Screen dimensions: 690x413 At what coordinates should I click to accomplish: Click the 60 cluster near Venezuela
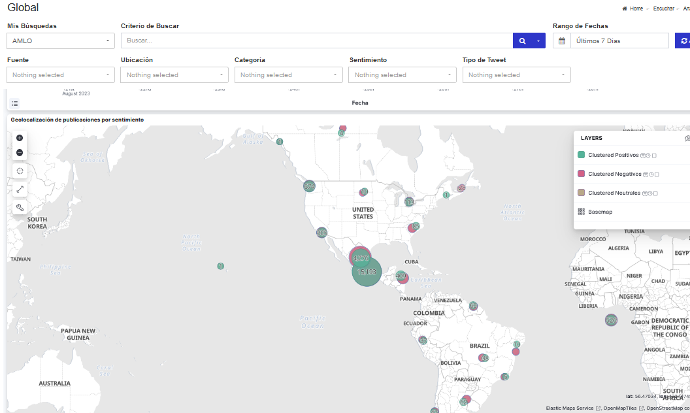[473, 306]
